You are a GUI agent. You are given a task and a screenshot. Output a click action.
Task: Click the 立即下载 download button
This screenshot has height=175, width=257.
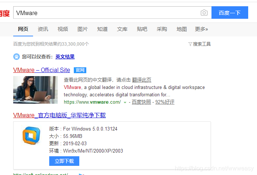point(64,161)
